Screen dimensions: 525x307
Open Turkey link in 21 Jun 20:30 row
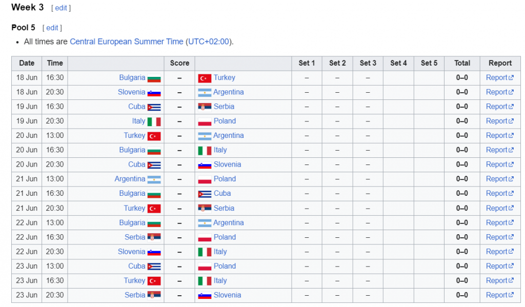[x=135, y=208]
